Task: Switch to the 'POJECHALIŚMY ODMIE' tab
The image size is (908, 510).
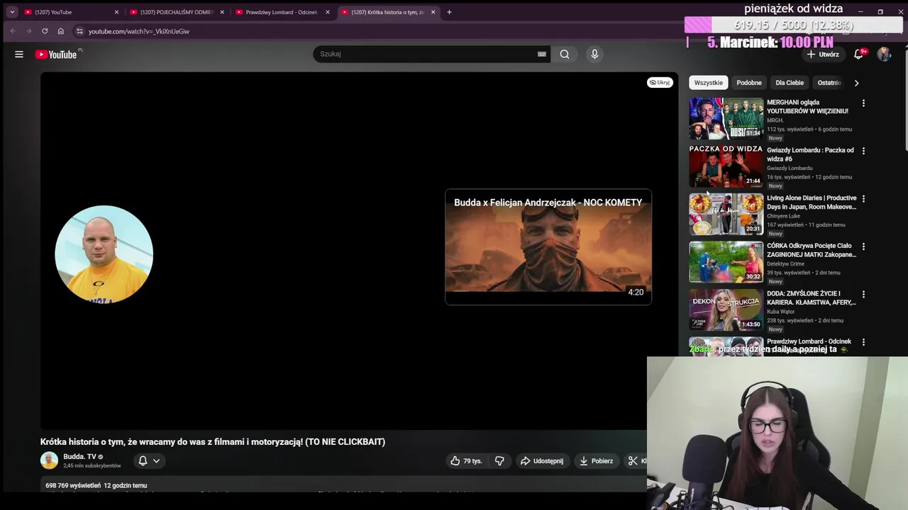Action: point(176,12)
